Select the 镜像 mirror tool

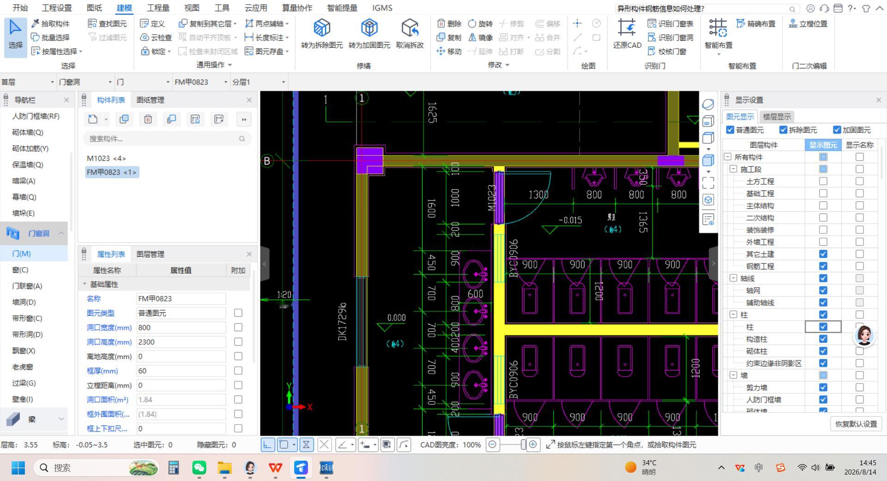[x=480, y=37]
